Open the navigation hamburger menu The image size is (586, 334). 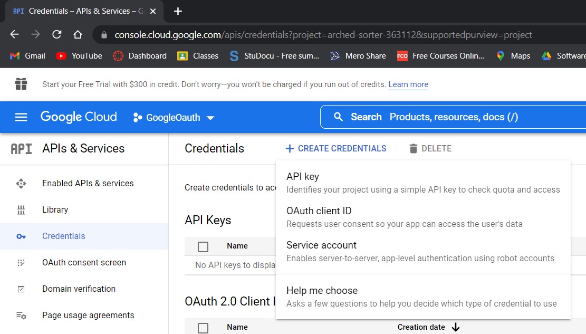coord(21,117)
